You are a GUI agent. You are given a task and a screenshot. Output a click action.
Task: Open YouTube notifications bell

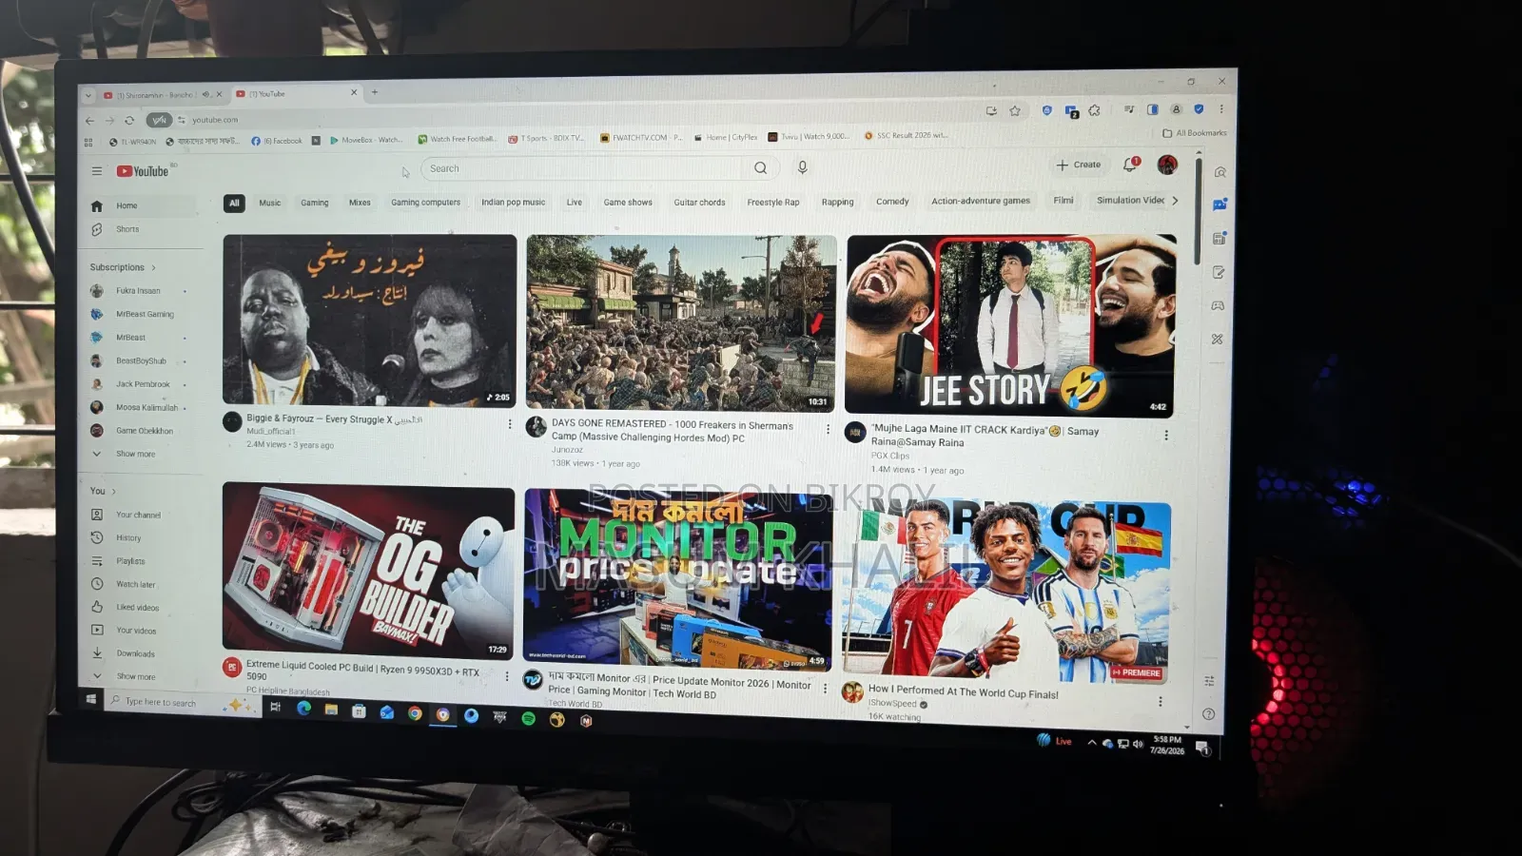point(1130,165)
